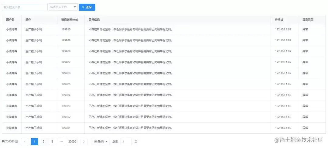Image resolution: width=328 pixels, height=148 pixels.
Task: Select response time cell 199988
Action: [66, 51]
